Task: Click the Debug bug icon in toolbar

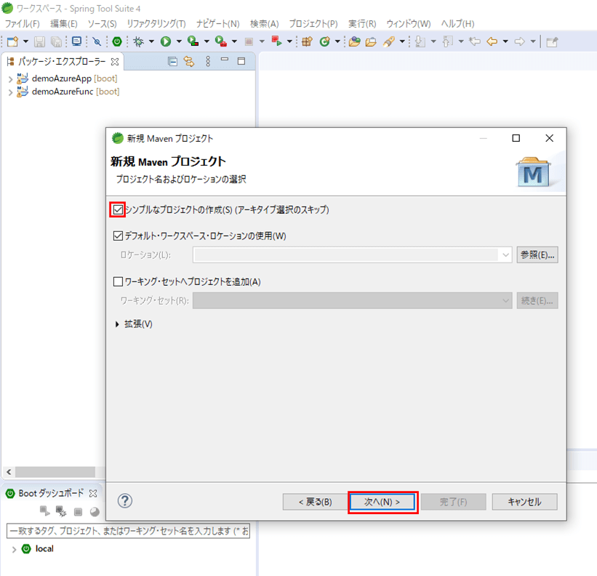Action: [x=138, y=41]
